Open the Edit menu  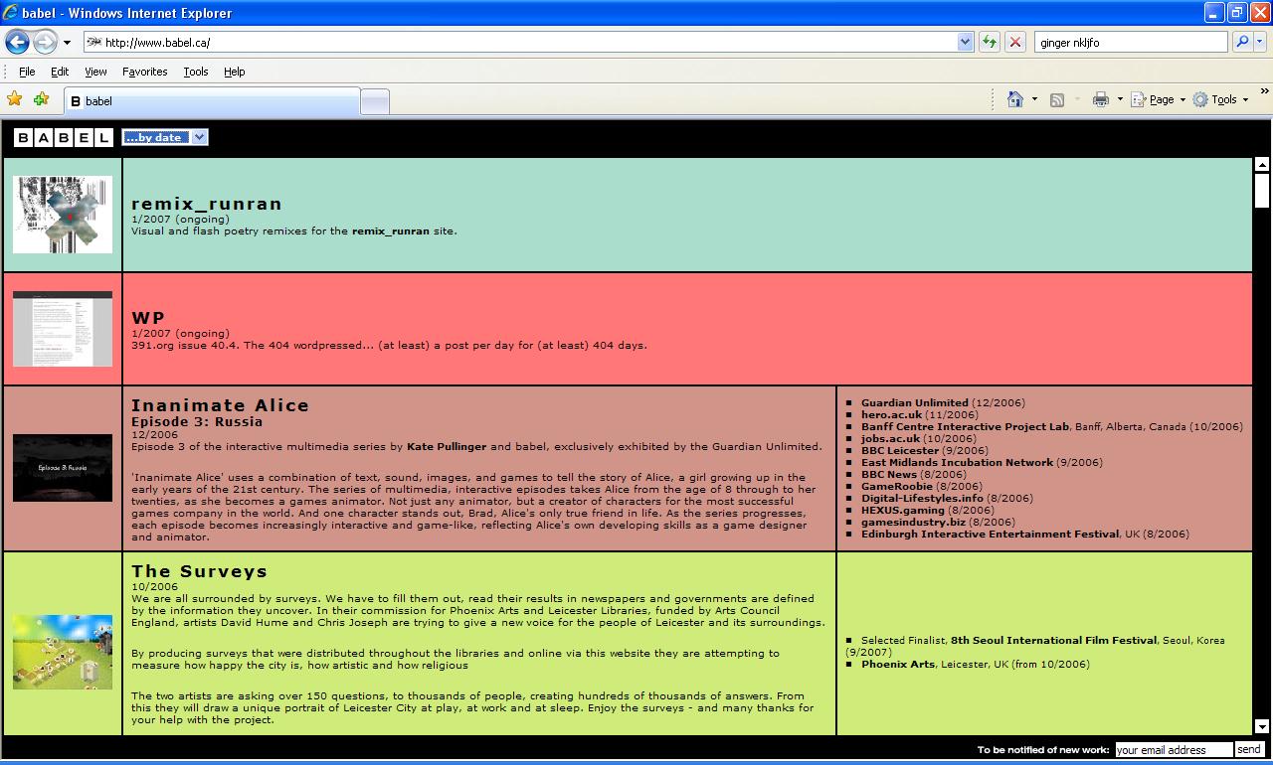click(x=60, y=72)
